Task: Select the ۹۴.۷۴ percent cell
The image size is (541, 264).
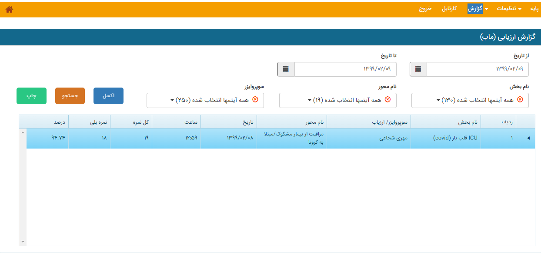Action: [47, 139]
